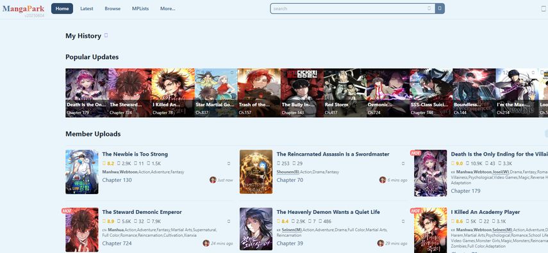This screenshot has width=548, height=253.
Task: Click the MangaPark logo
Action: coord(24,8)
